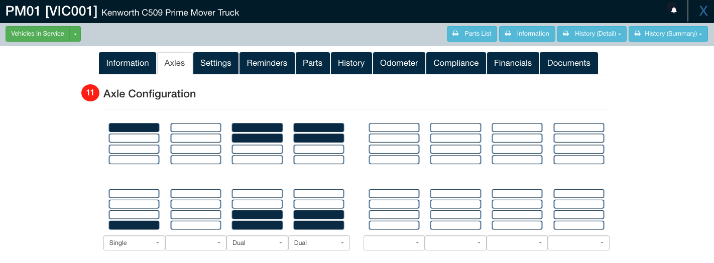Open the empty second axle type dropdown
The height and width of the screenshot is (263, 714).
(x=196, y=243)
